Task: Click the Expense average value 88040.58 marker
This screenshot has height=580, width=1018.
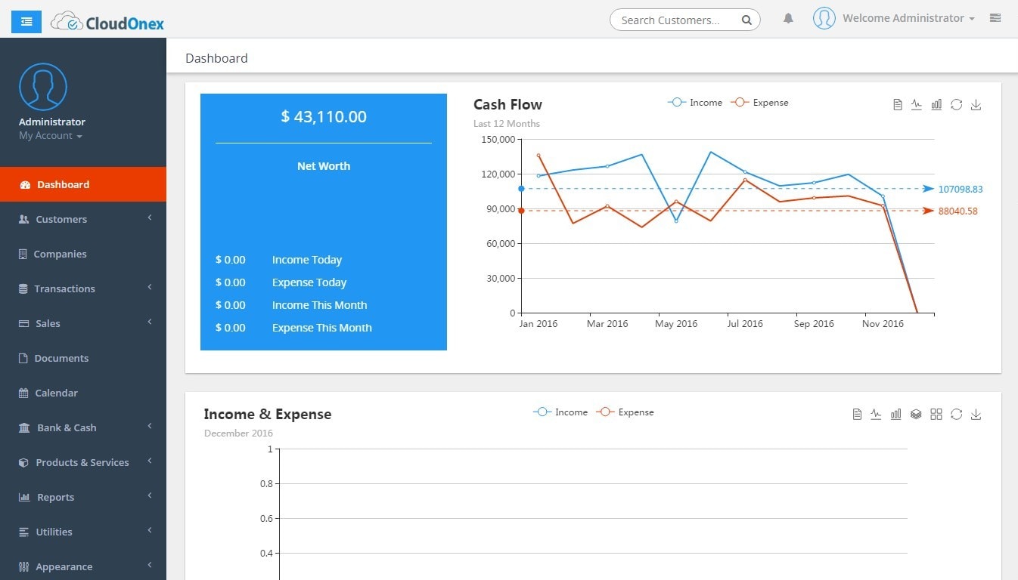Action: [958, 211]
